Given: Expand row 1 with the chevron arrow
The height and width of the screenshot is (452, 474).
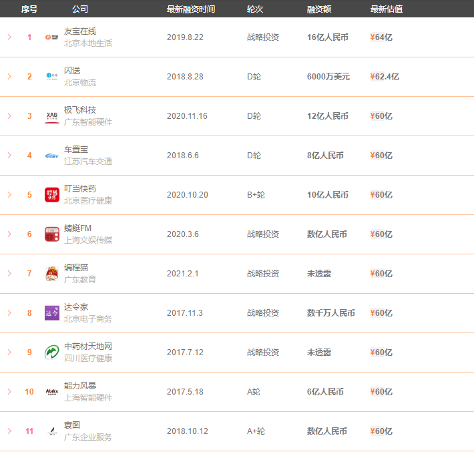Looking at the screenshot, I should coord(9,37).
